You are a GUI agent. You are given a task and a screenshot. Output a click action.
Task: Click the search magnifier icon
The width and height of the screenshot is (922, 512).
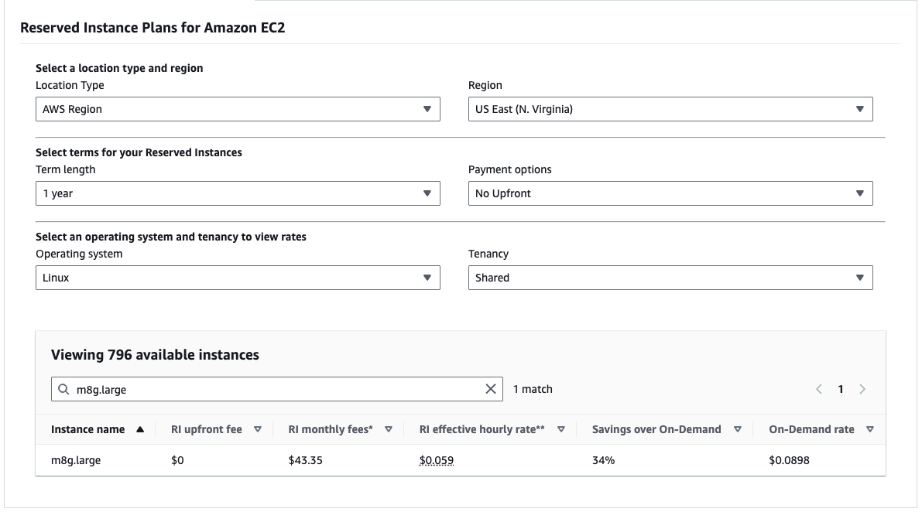pyautogui.click(x=63, y=389)
